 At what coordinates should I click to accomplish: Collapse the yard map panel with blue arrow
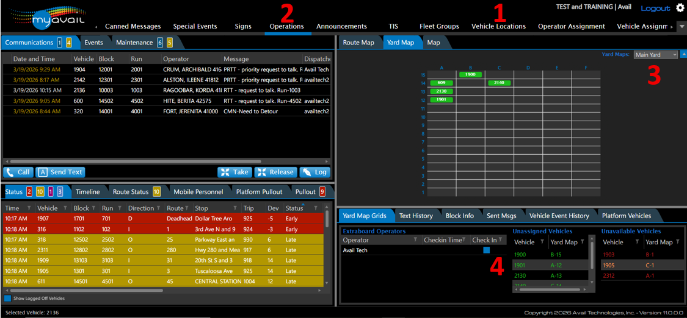click(683, 54)
